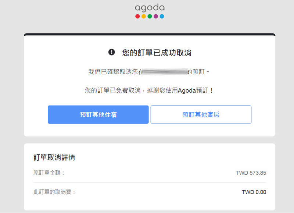The height and width of the screenshot is (213, 294).
Task: Click the blurred hotel name
Action: pyautogui.click(x=165, y=71)
